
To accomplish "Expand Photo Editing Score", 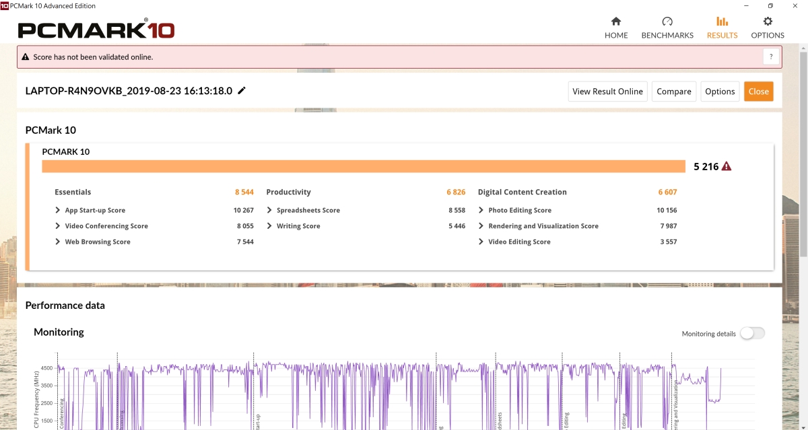I will point(481,211).
